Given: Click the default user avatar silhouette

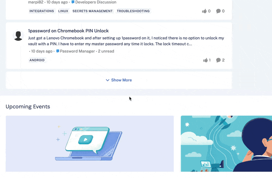Looking at the screenshot, I should point(18,36).
